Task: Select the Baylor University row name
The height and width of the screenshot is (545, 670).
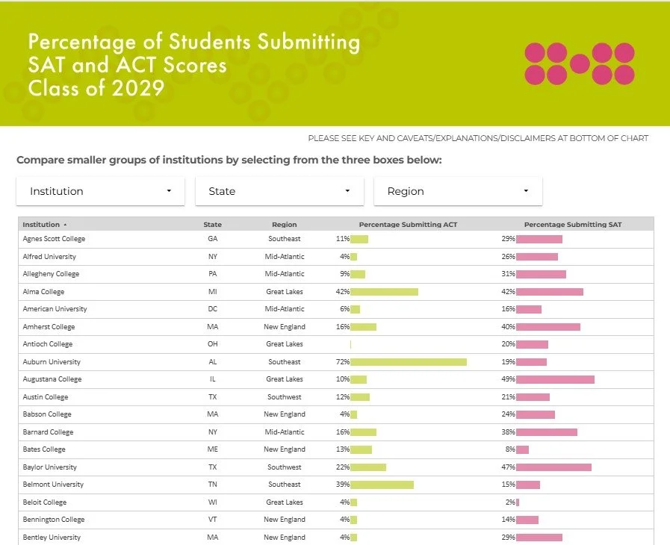Action: [49, 467]
